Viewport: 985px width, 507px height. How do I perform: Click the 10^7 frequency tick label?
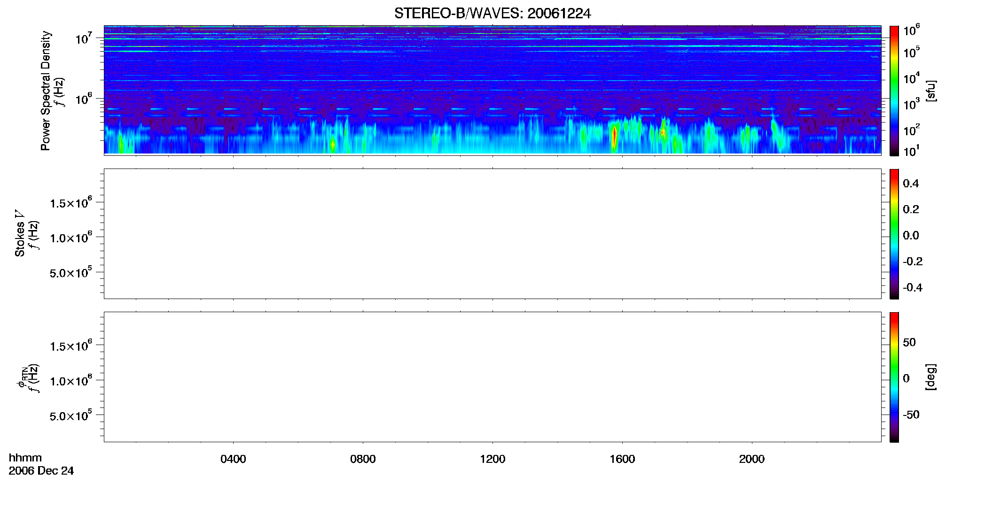[x=84, y=38]
